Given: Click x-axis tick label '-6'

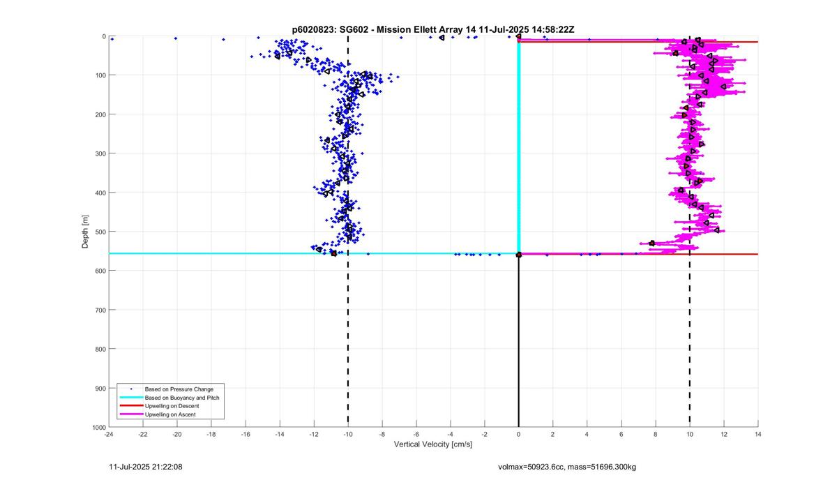Looking at the screenshot, I should (416, 434).
